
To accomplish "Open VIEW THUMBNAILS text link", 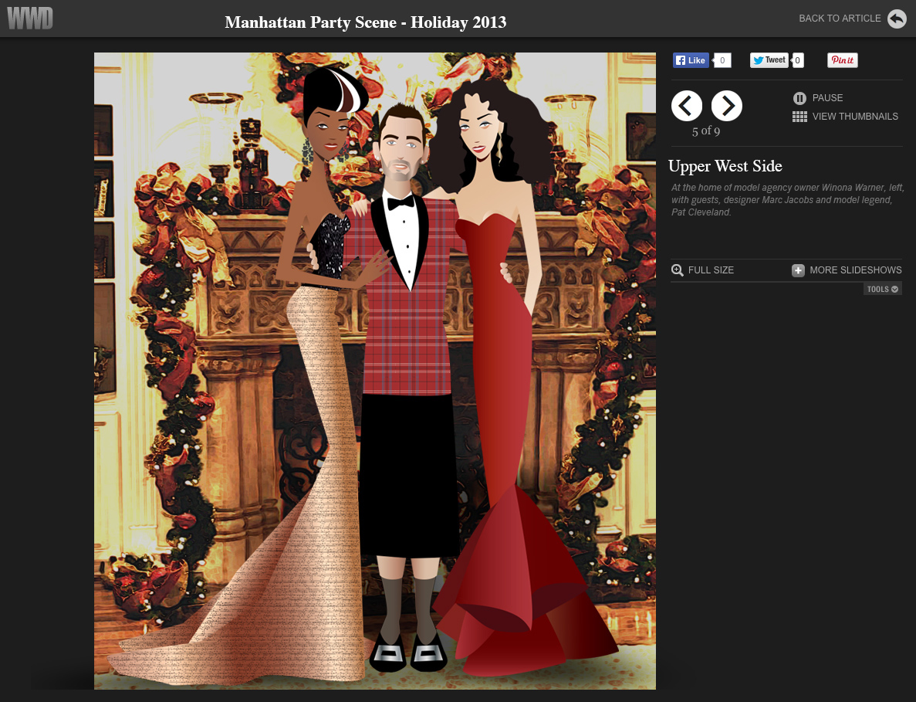I will (855, 117).
